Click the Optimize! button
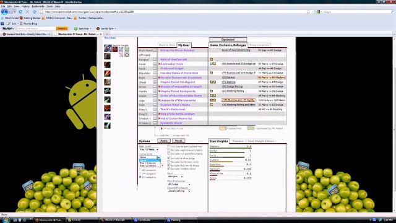The height and width of the screenshot is (223, 396). click(228, 40)
